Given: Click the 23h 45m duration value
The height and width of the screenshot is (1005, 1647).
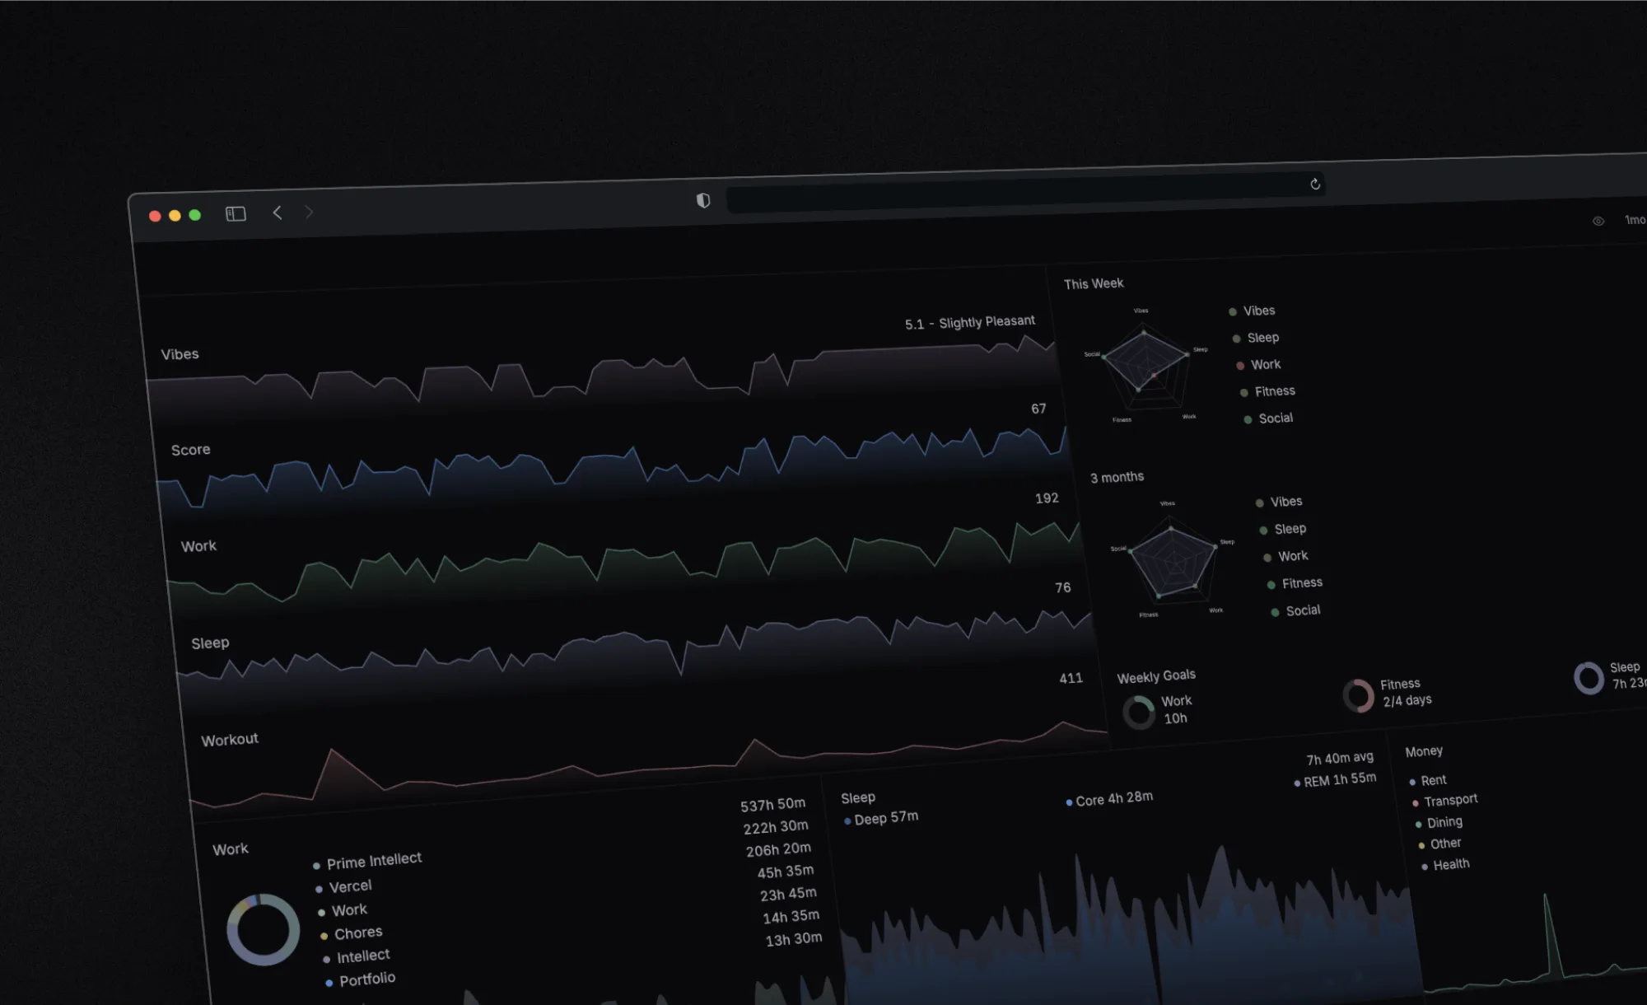Looking at the screenshot, I should [x=788, y=894].
